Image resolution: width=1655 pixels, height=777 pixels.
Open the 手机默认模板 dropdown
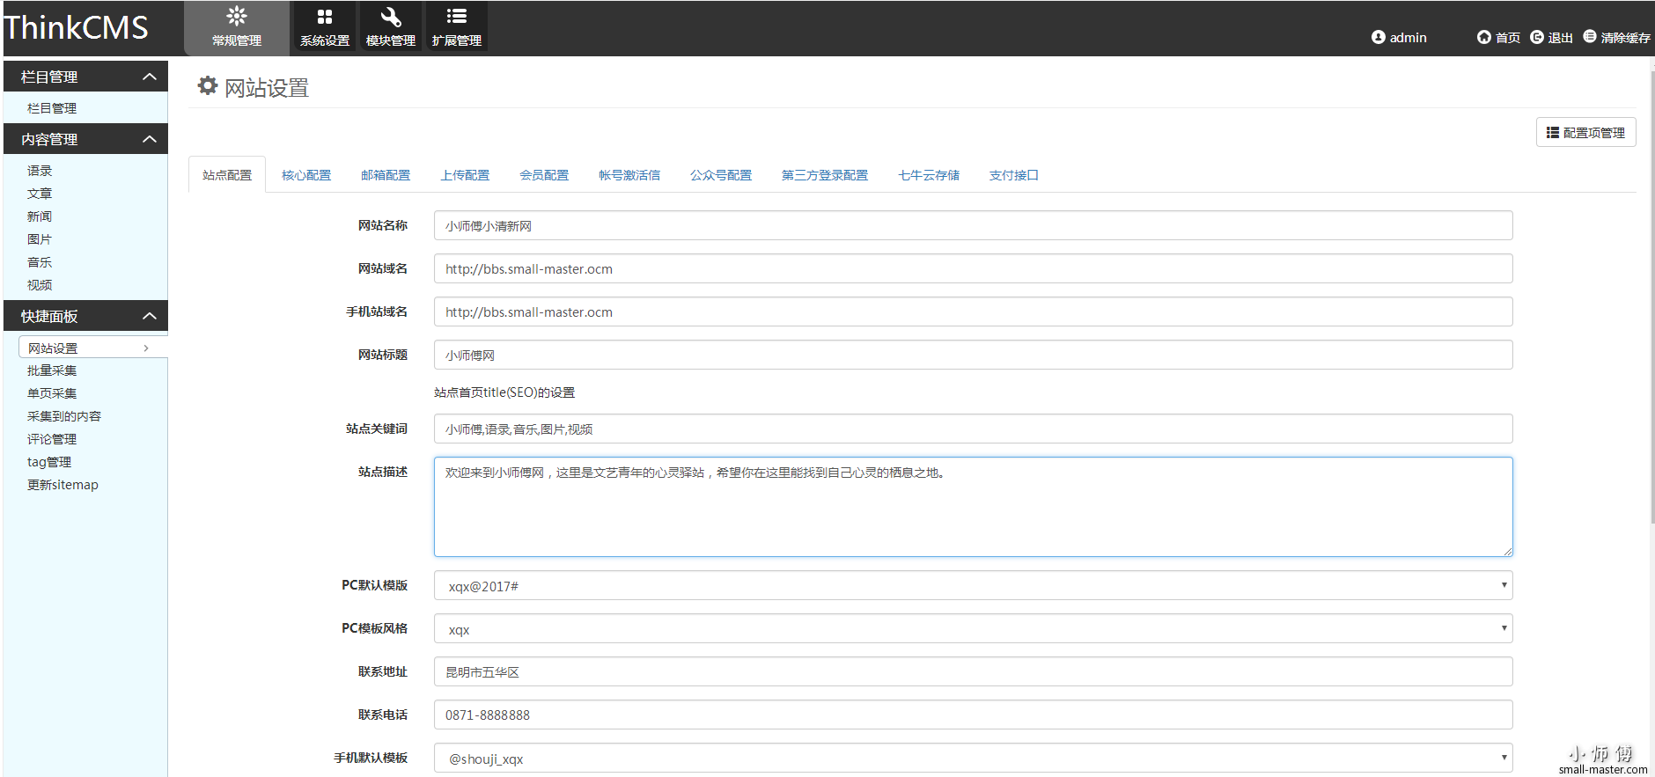point(973,758)
